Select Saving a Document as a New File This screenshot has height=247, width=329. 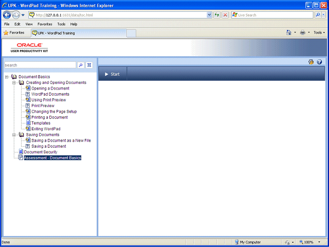[x=61, y=140]
